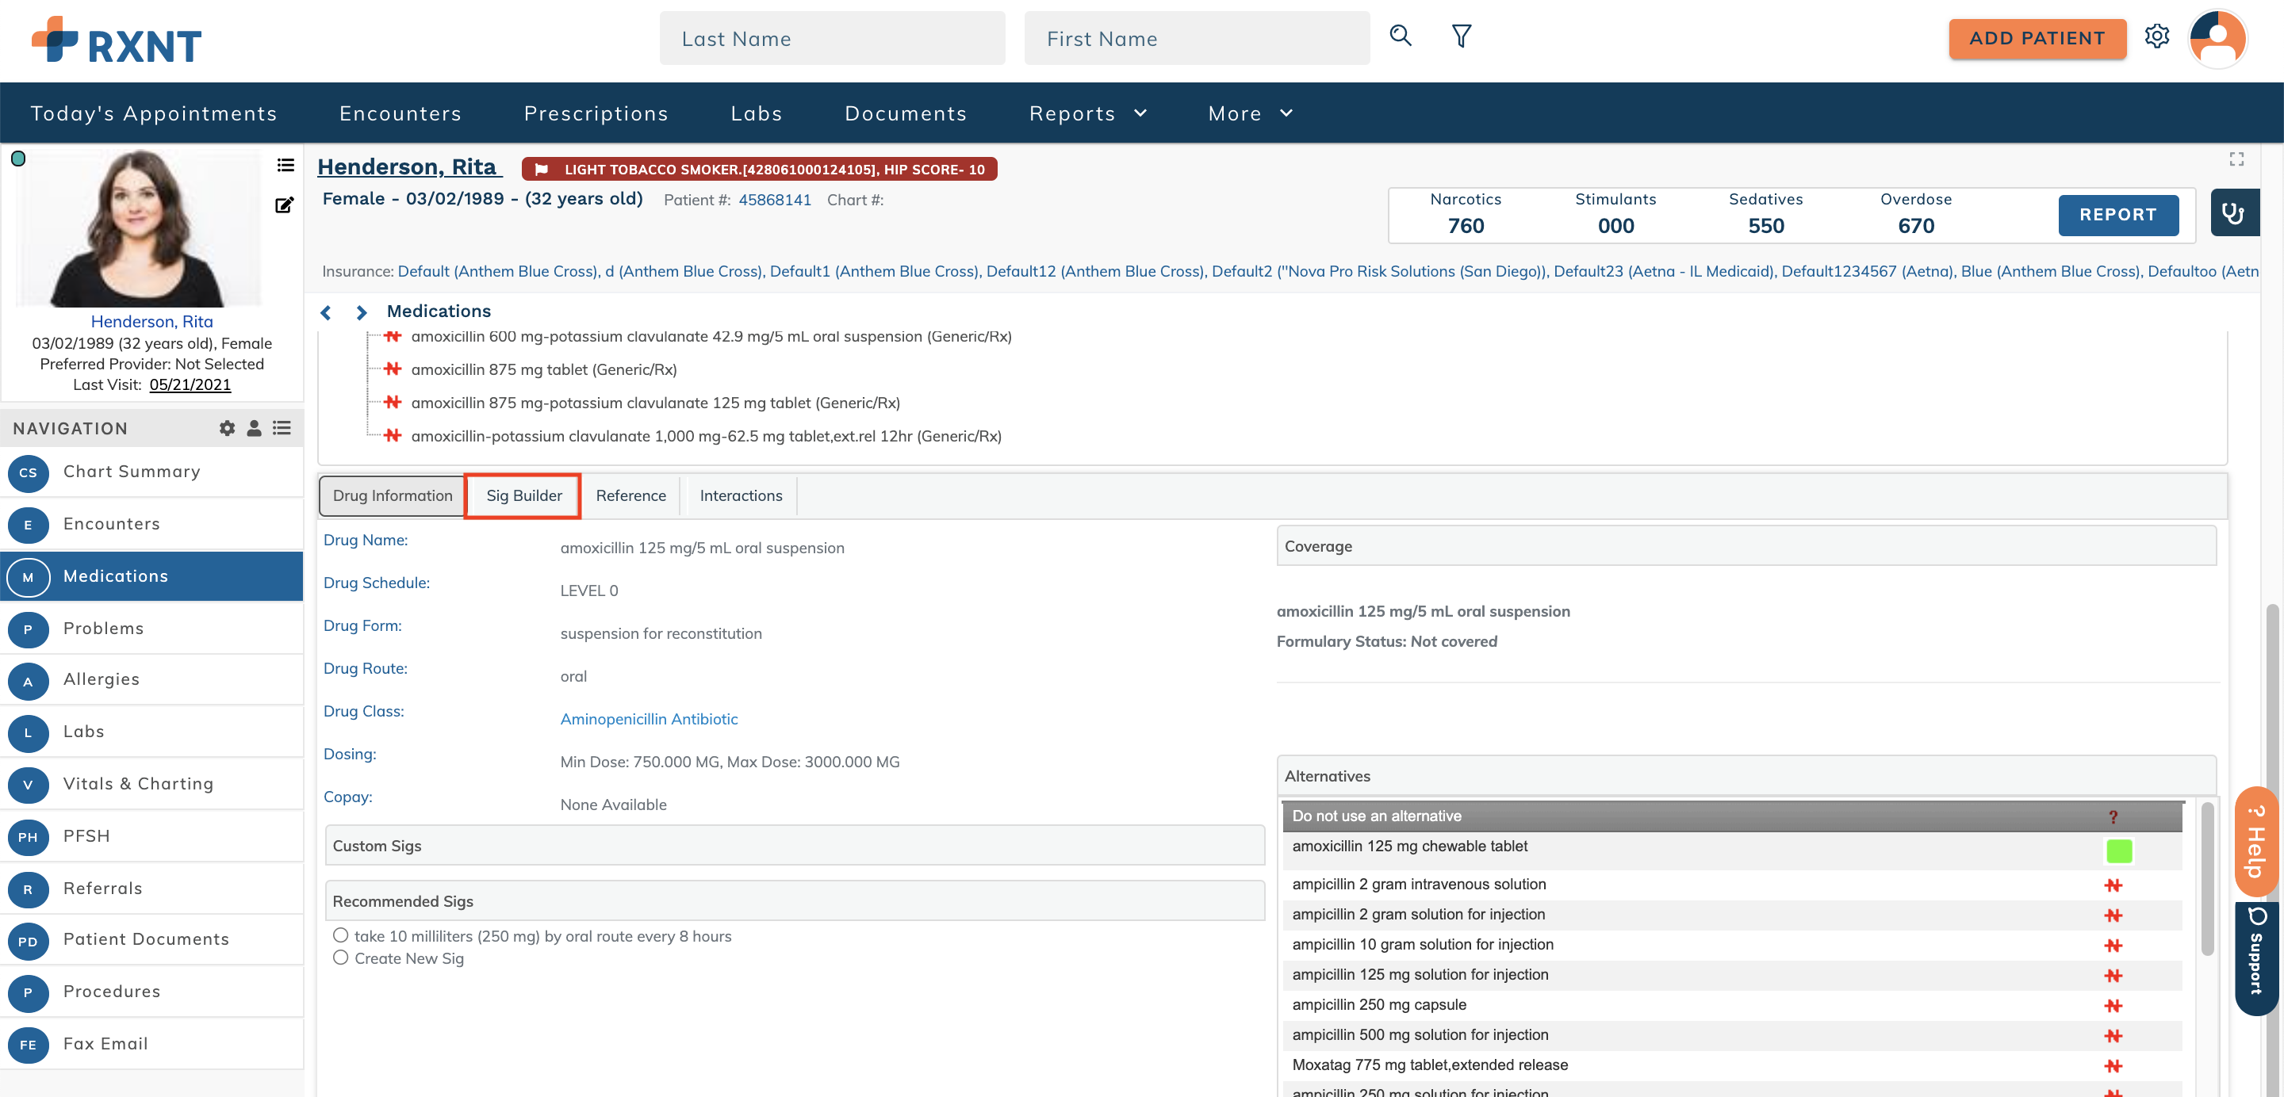This screenshot has width=2284, height=1097.
Task: Switch to Drug Information tab
Action: pos(393,495)
